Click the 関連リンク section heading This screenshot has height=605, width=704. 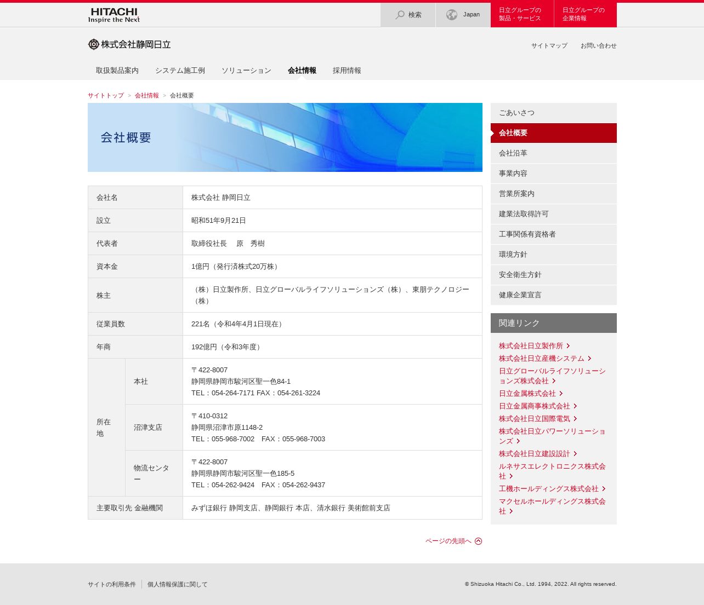(x=554, y=323)
